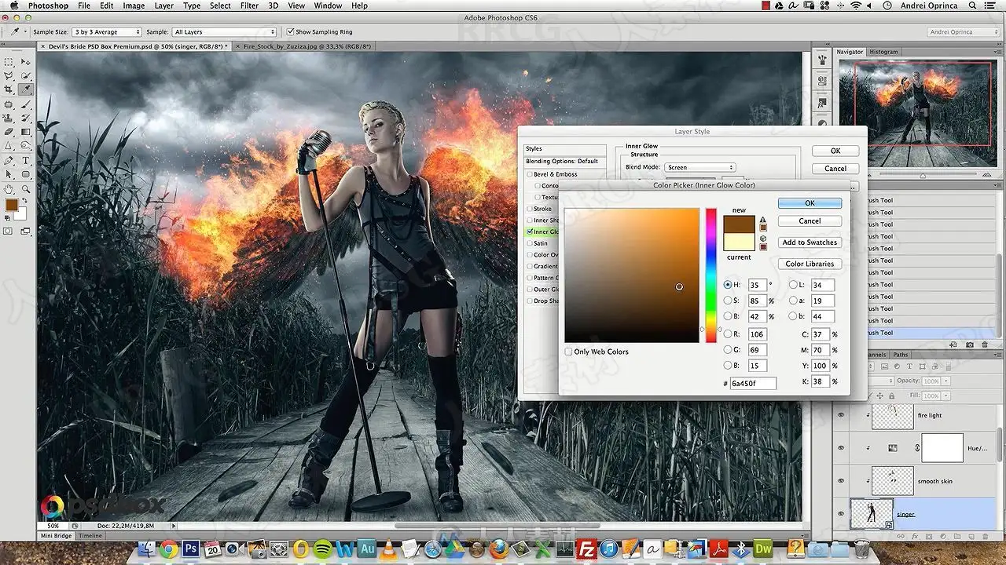Select the Saturation (S) radio button
1006x565 pixels.
coord(728,301)
